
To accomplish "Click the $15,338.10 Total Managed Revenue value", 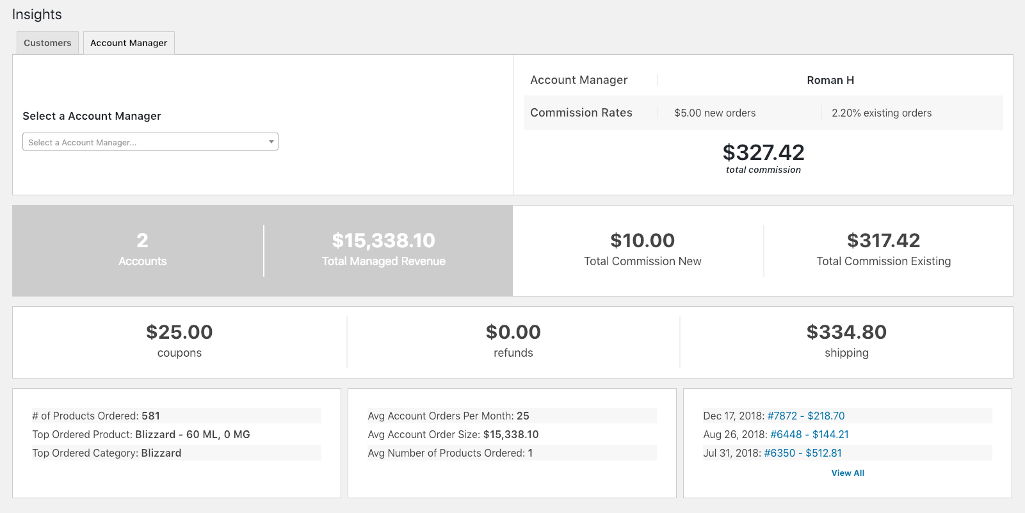I will 383,240.
